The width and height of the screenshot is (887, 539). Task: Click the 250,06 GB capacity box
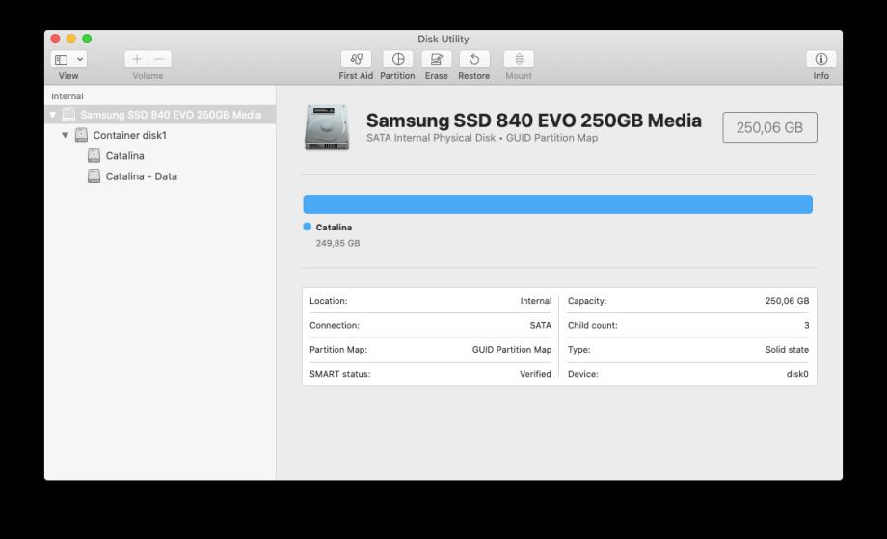(x=769, y=127)
